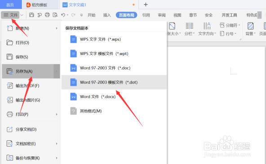Viewport: 266px width, 164px height.
Task: Choose 其他格式(M) option
Action: (114, 111)
